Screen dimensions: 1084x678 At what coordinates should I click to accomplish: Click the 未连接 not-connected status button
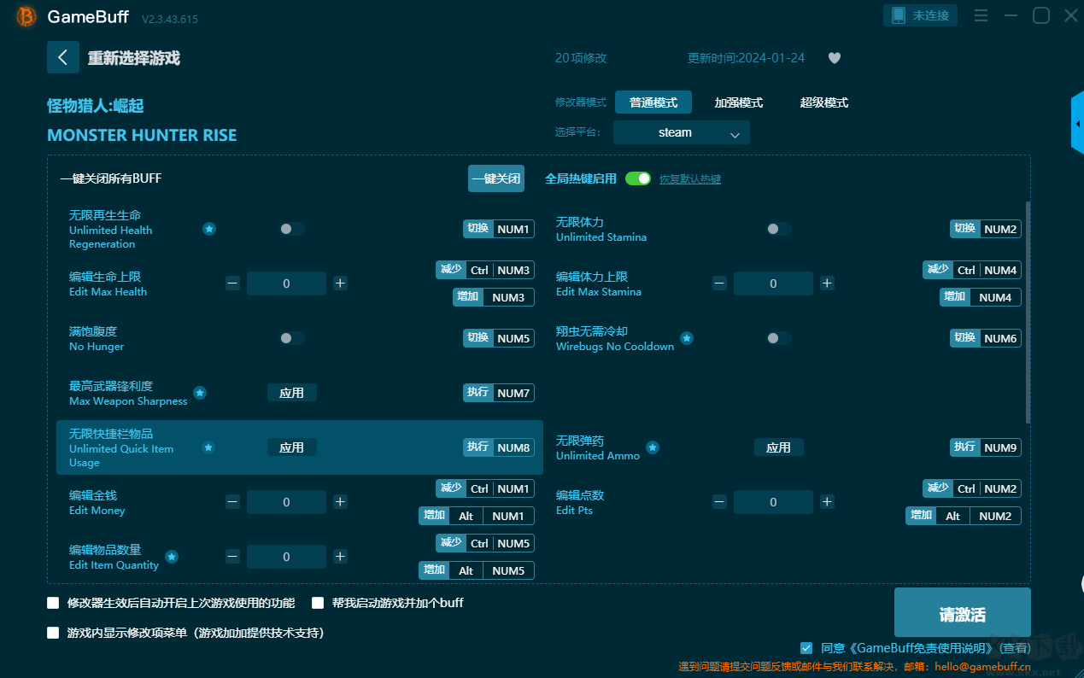click(920, 15)
